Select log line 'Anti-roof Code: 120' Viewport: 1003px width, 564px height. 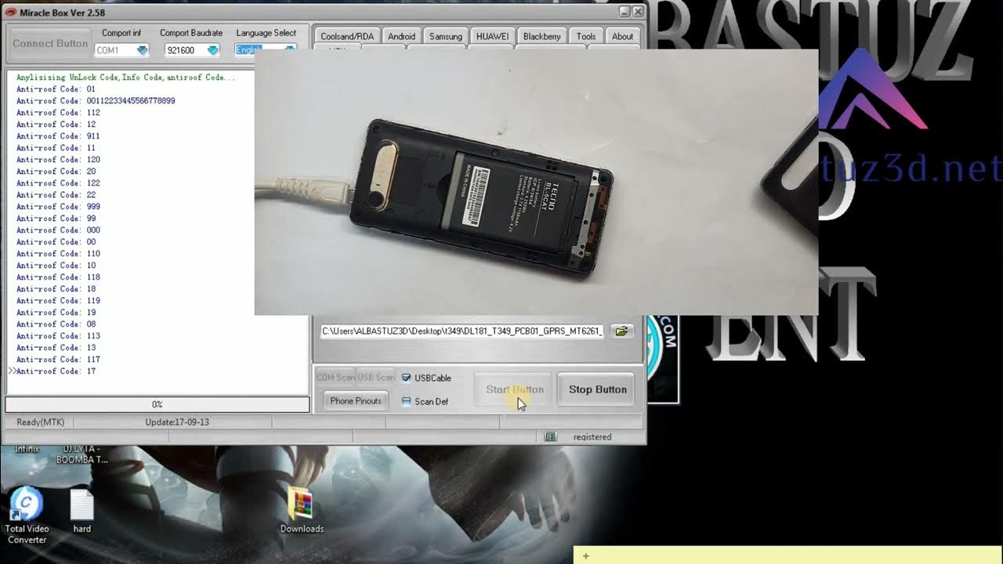58,160
